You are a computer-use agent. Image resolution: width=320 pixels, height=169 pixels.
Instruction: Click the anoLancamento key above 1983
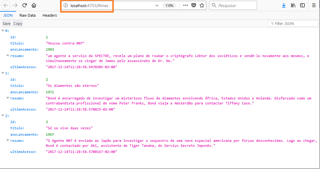coord(24,49)
